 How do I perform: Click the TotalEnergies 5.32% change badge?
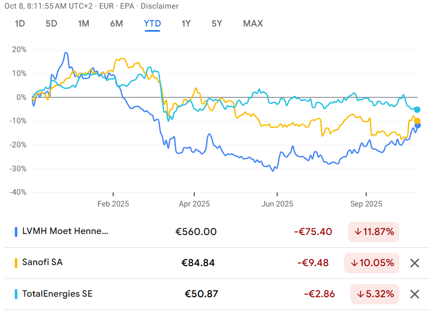pos(375,294)
